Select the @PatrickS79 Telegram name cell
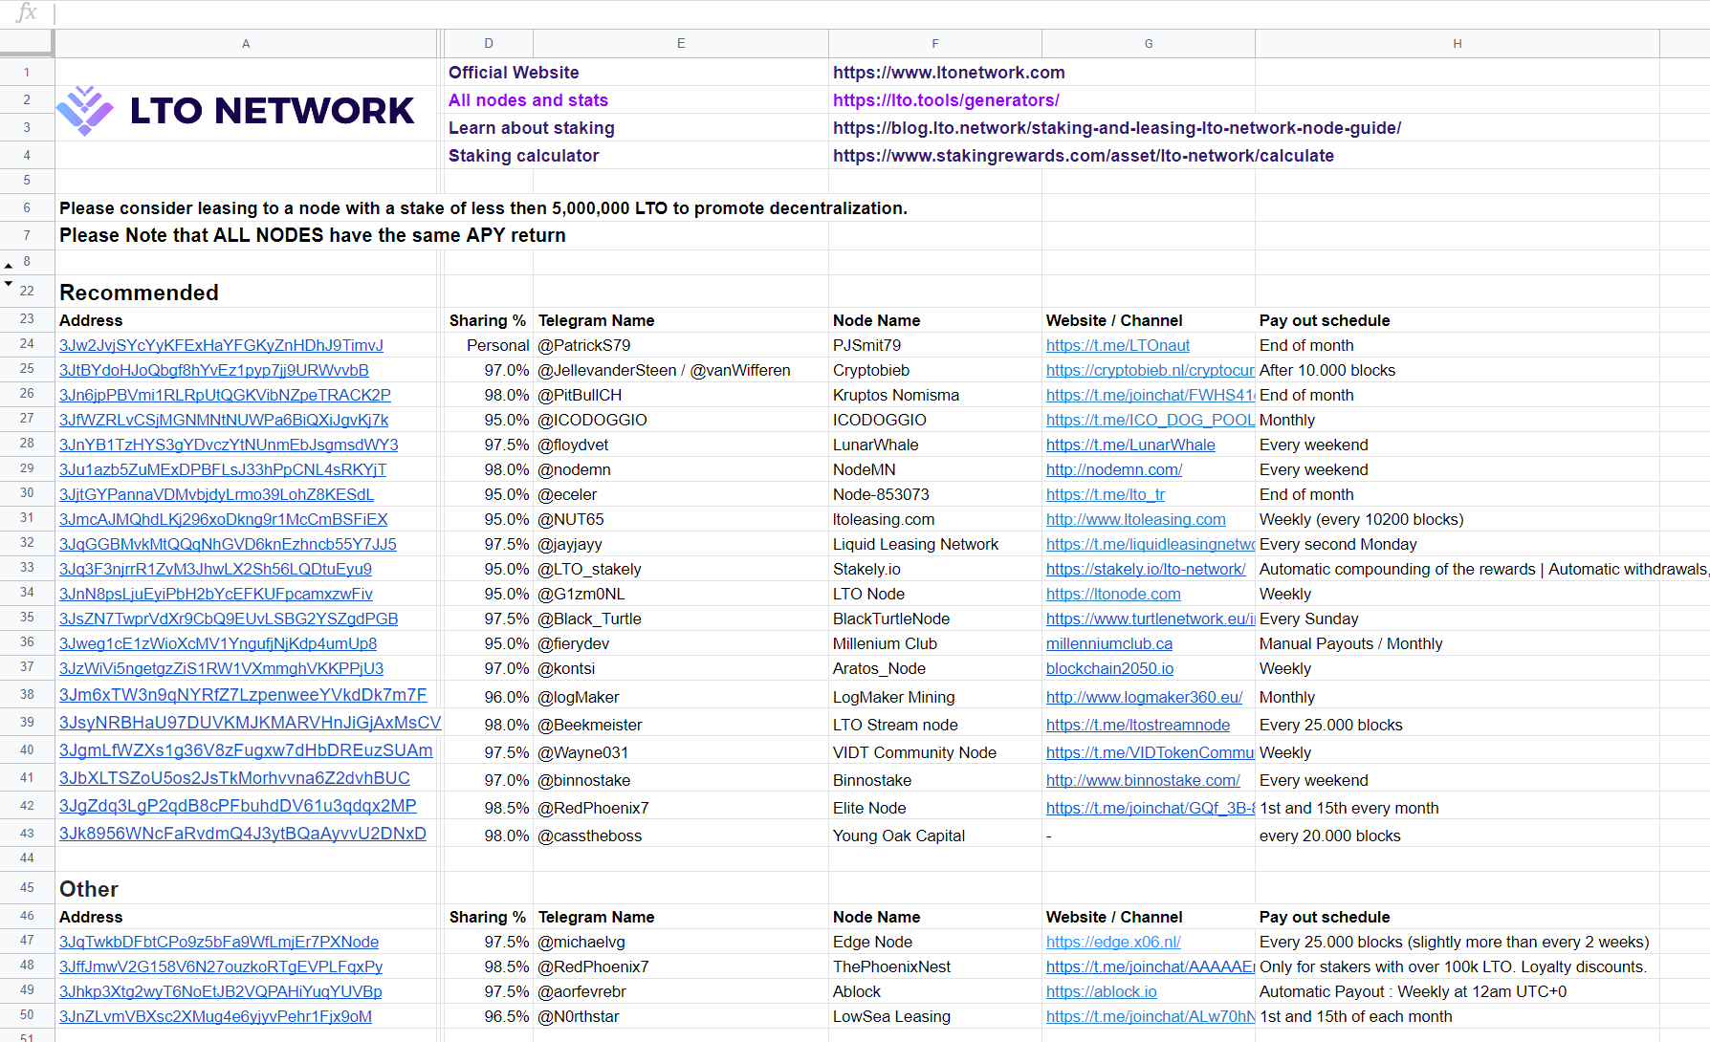This screenshot has width=1710, height=1042. pyautogui.click(x=681, y=345)
